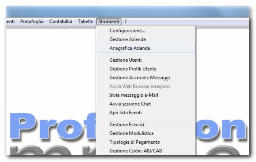Open Gestione Modulistica
Image resolution: width=256 pixels, height=162 pixels.
click(x=131, y=133)
